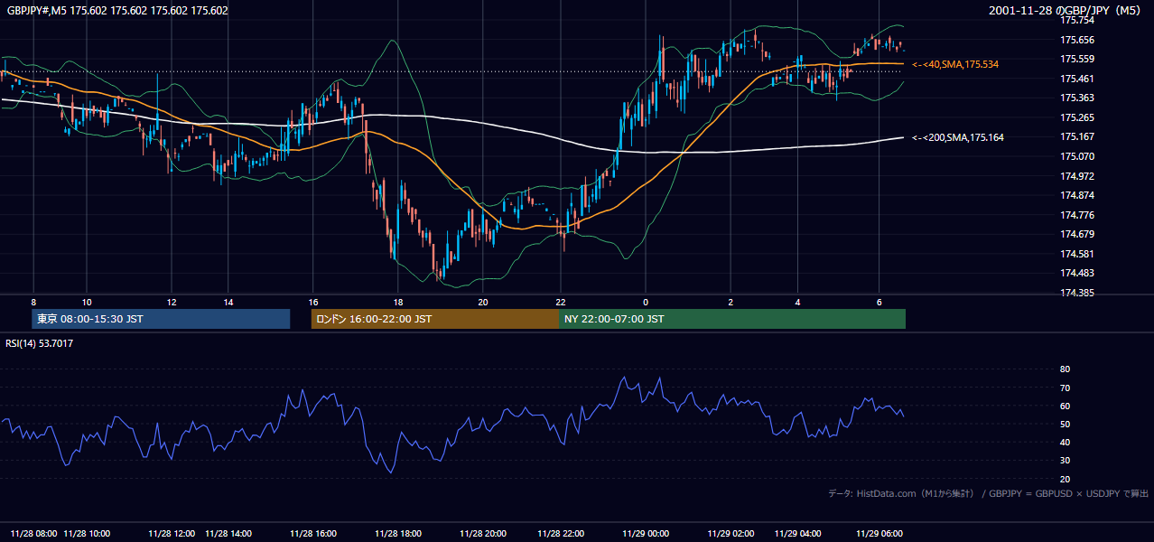
Task: Click price axis value 174.581
Action: click(1076, 254)
